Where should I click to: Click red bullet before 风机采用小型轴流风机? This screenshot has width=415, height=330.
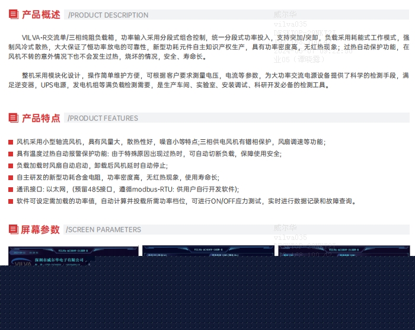click(x=11, y=142)
